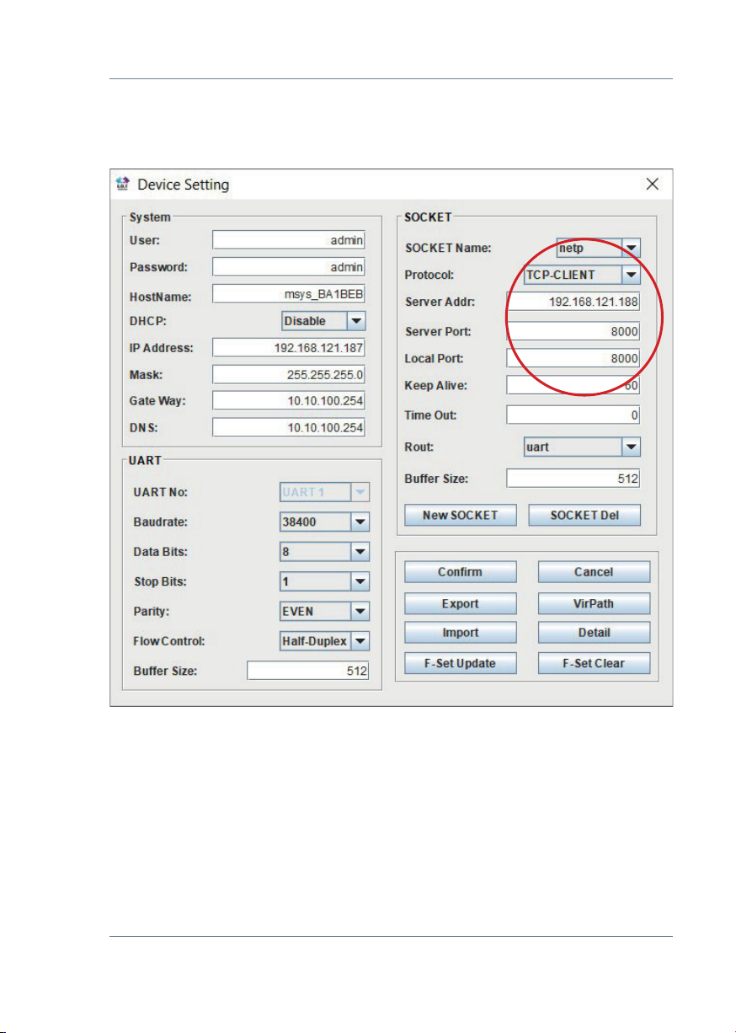Click the Device Setting app icon
The height and width of the screenshot is (1033, 736).
124,184
